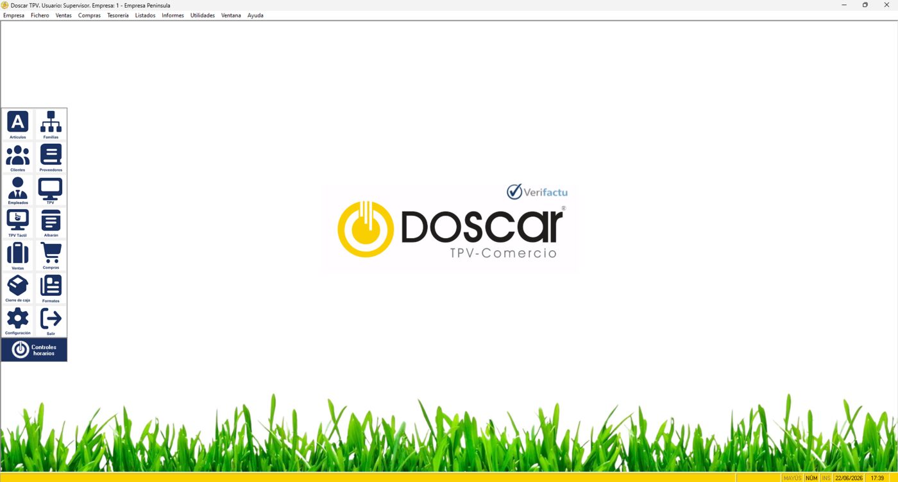Open the Ventas menu in menu bar
Image resolution: width=898 pixels, height=482 pixels.
(64, 15)
